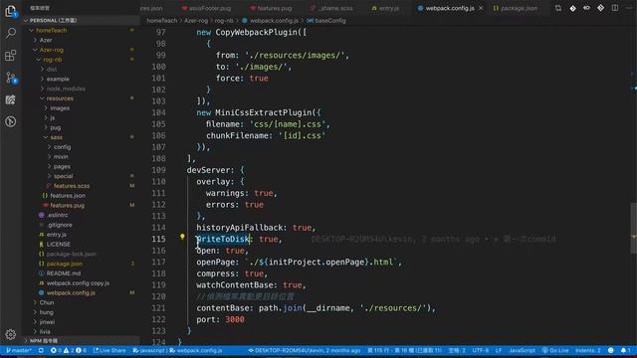
Task: Select the Chun folder in file tree
Action: tap(47, 302)
